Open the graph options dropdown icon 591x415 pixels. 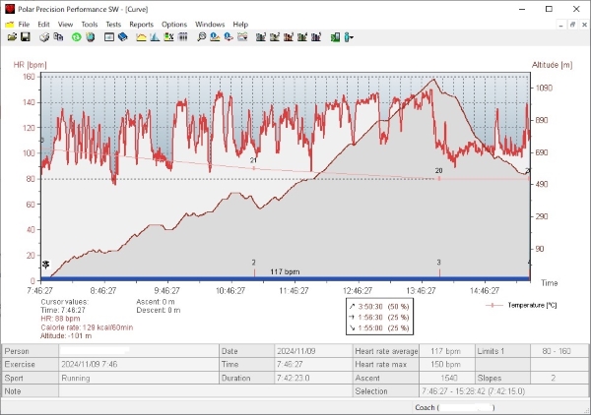(x=242, y=36)
